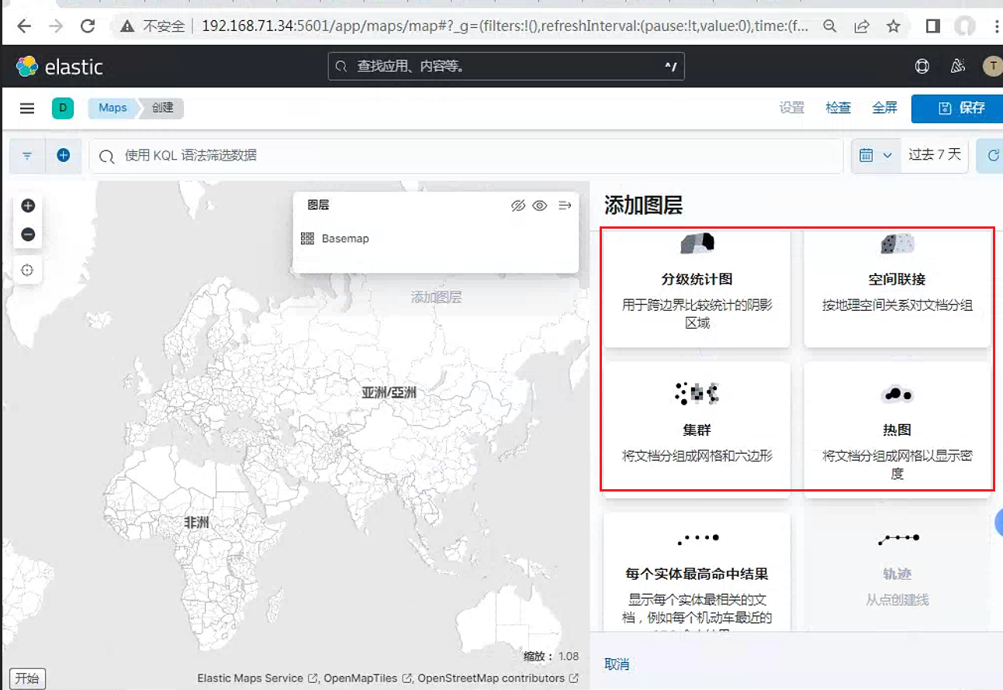Open the filter options menu icon
This screenshot has width=1003, height=690.
(27, 156)
